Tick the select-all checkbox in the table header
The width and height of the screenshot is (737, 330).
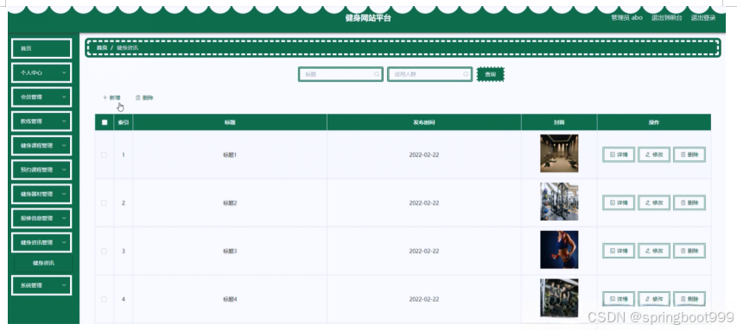(105, 122)
